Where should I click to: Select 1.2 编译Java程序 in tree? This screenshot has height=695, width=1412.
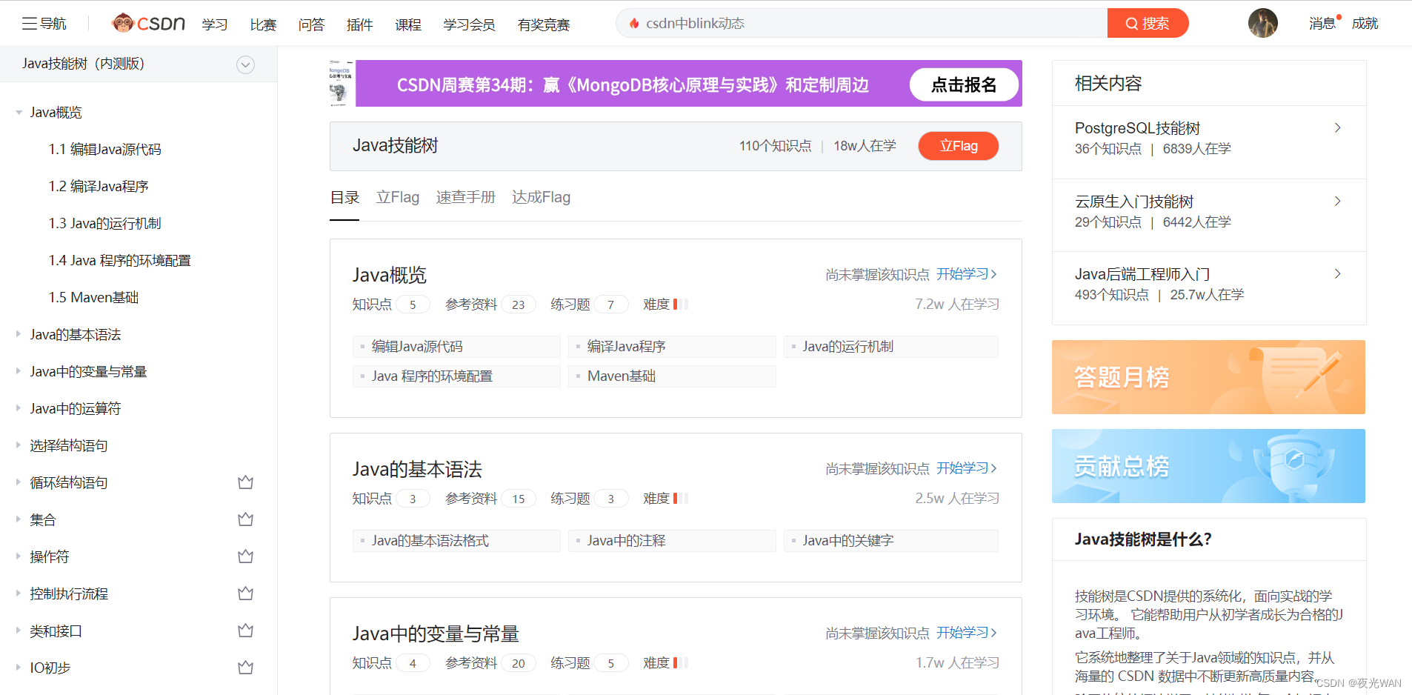pyautogui.click(x=99, y=186)
